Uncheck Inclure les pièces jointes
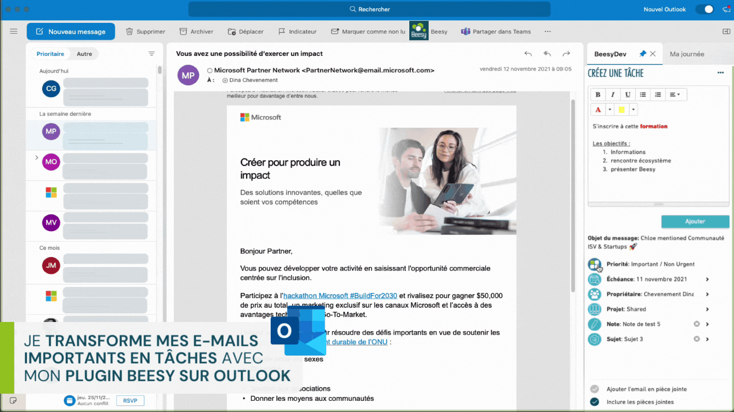The image size is (734, 412). 594,402
